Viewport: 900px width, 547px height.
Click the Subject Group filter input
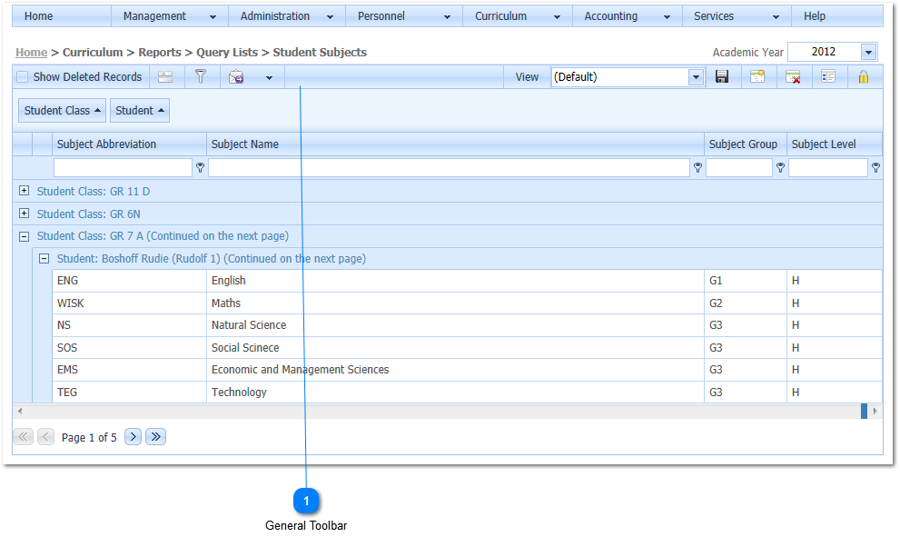(739, 167)
